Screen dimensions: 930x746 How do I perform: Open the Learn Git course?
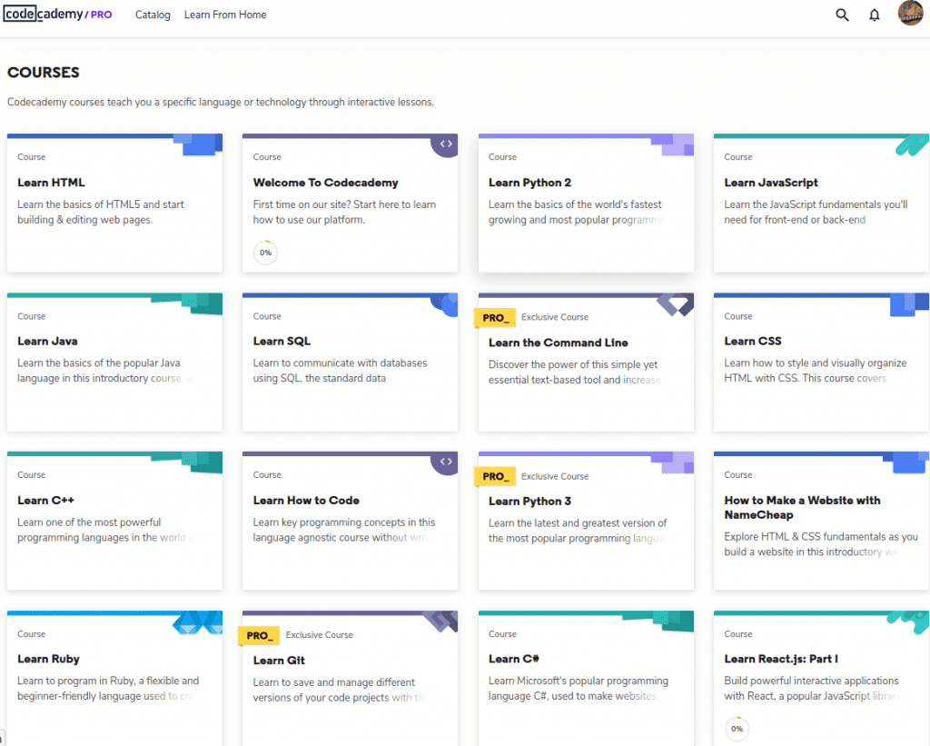(350, 679)
